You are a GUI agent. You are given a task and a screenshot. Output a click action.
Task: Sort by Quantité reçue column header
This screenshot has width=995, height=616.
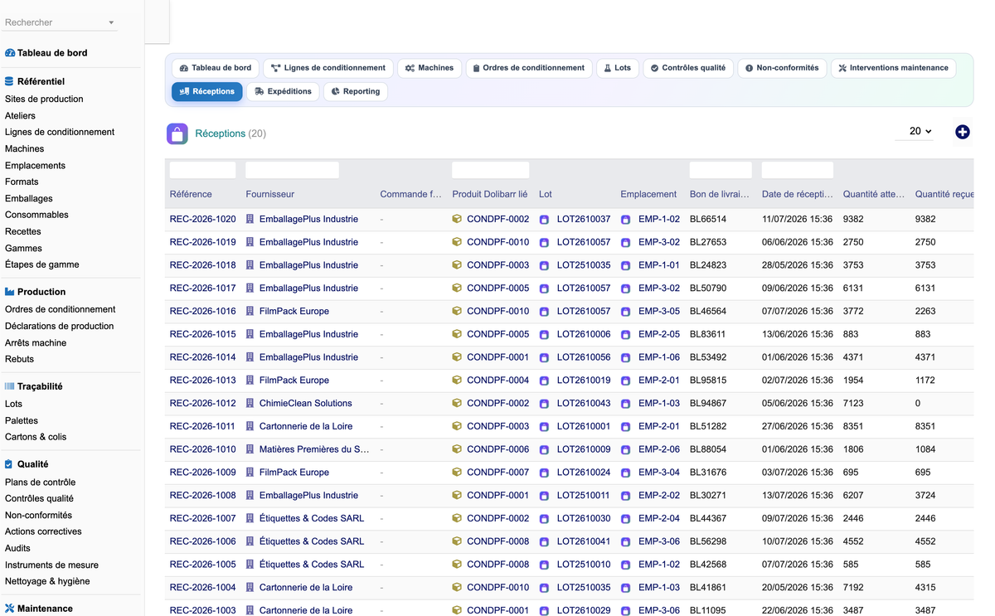click(x=944, y=194)
